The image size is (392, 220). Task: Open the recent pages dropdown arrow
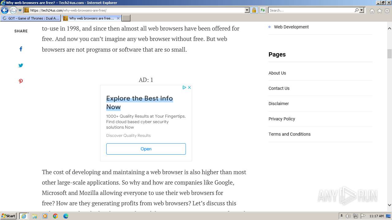pyautogui.click(x=20, y=10)
